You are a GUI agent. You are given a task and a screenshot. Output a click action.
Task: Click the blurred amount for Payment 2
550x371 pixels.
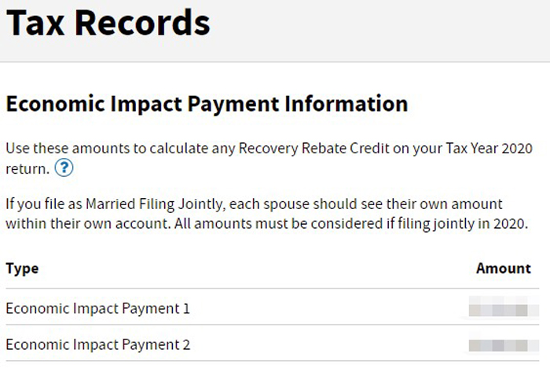(x=504, y=344)
